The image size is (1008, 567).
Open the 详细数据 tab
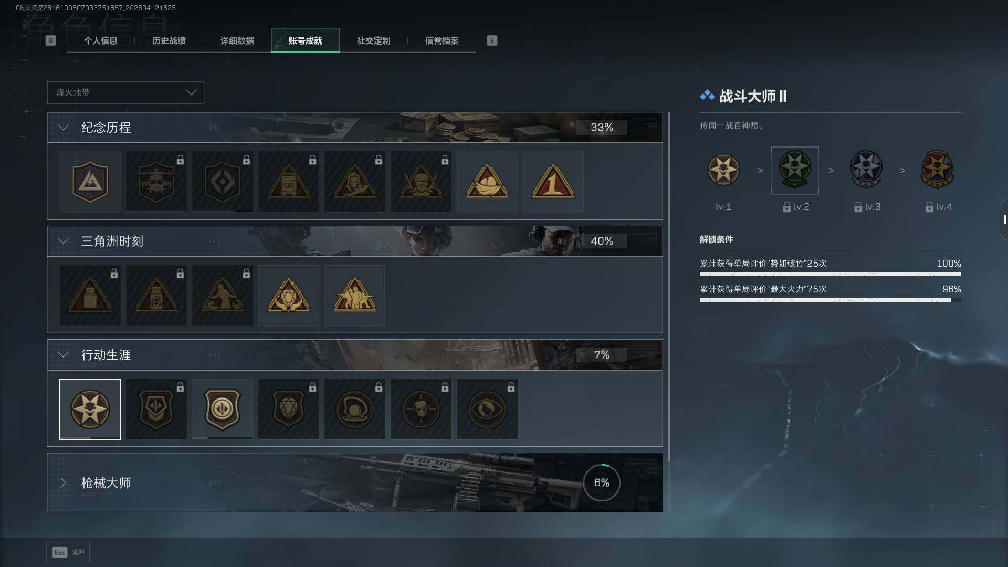click(237, 40)
